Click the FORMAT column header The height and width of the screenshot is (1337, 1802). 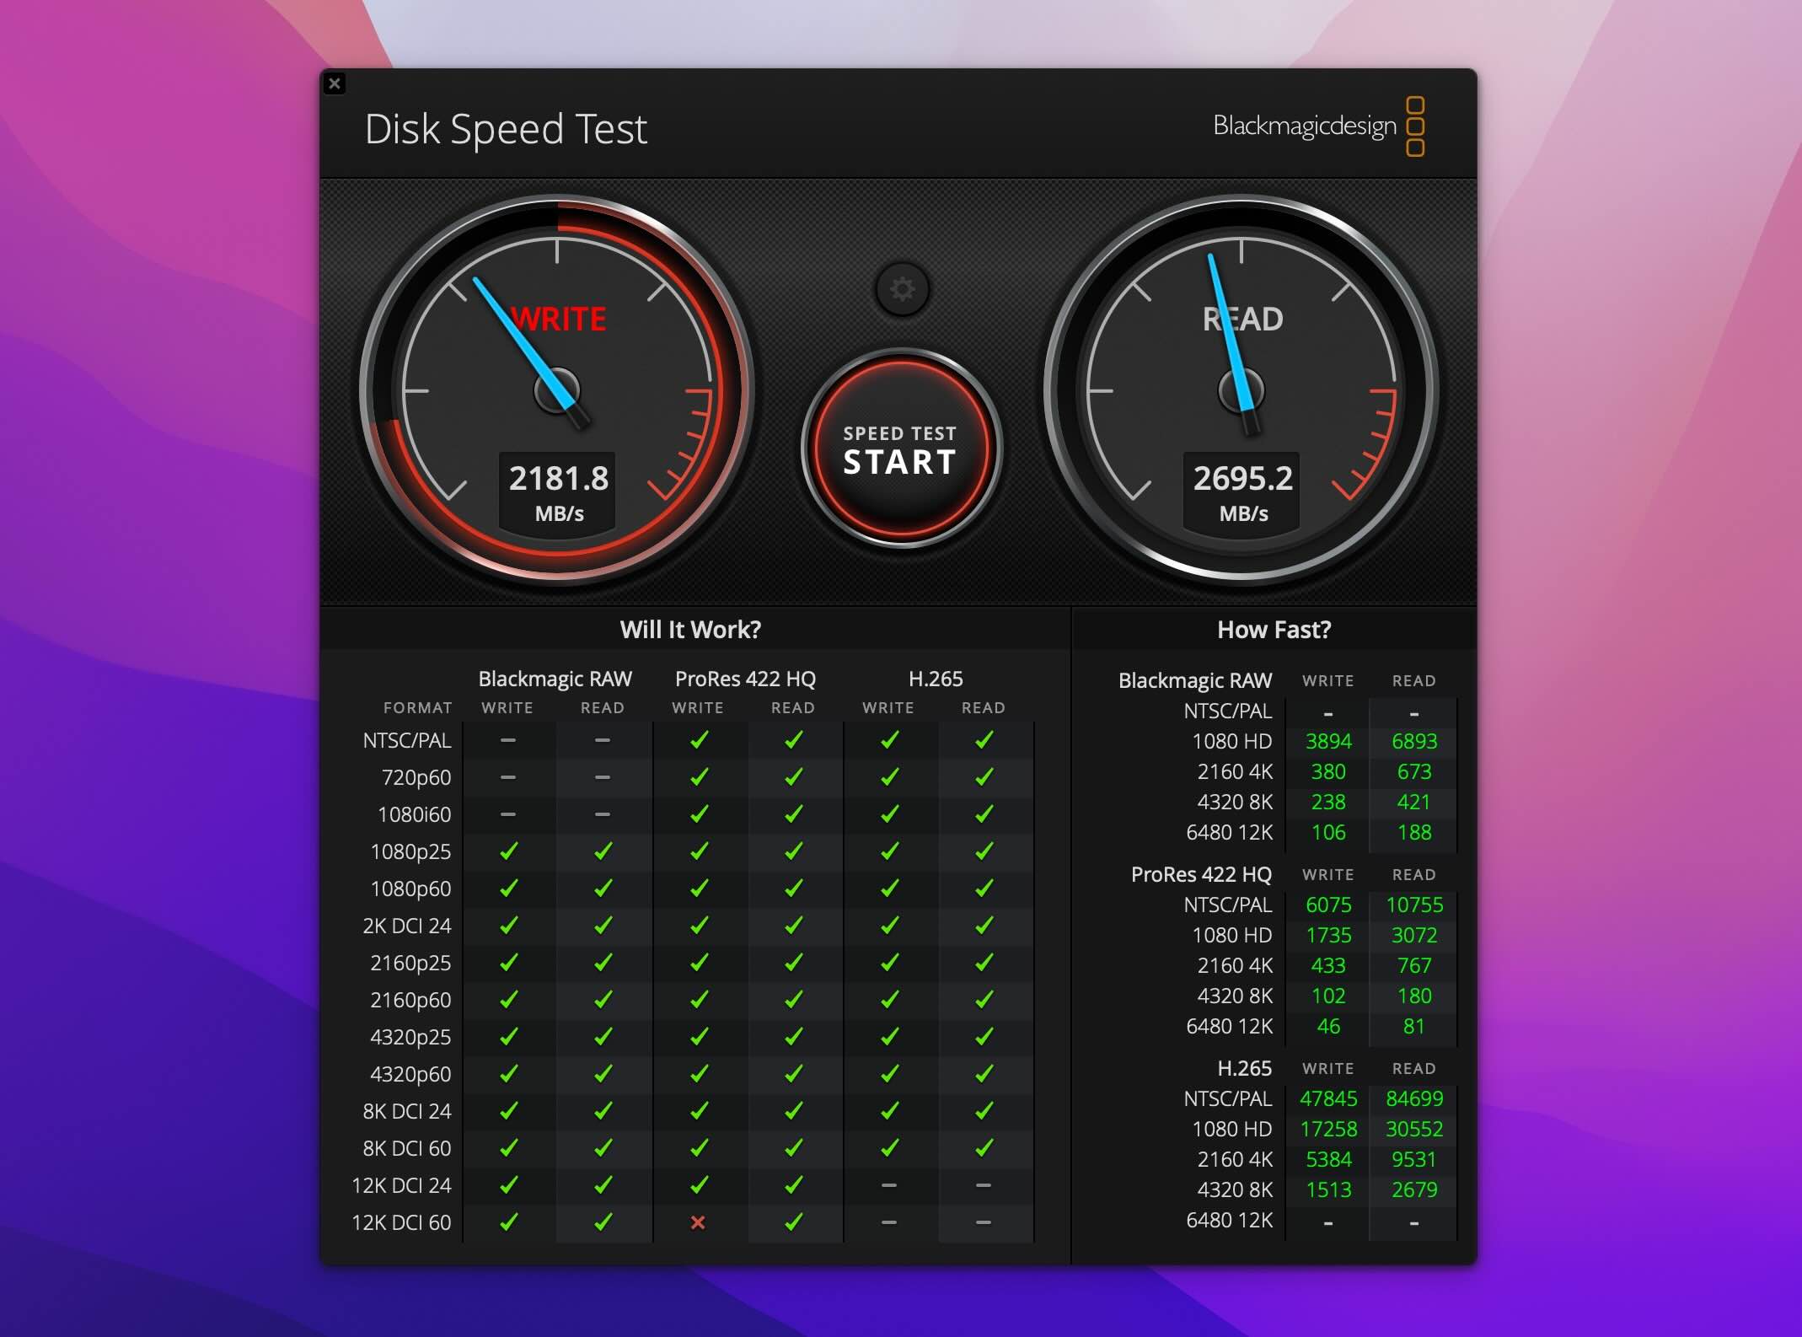[x=417, y=708]
